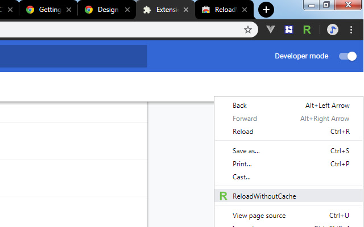The image size is (364, 227).
Task: Click the green R ReloadWithoutCache toolbar icon
Action: tap(307, 30)
